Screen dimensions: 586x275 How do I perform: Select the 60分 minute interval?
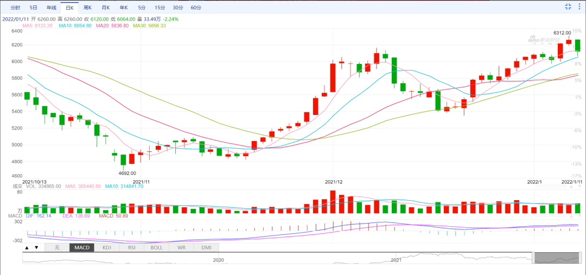pos(195,8)
